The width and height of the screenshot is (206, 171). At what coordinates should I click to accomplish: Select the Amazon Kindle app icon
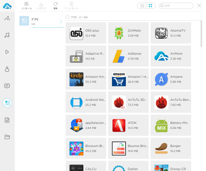click(77, 79)
